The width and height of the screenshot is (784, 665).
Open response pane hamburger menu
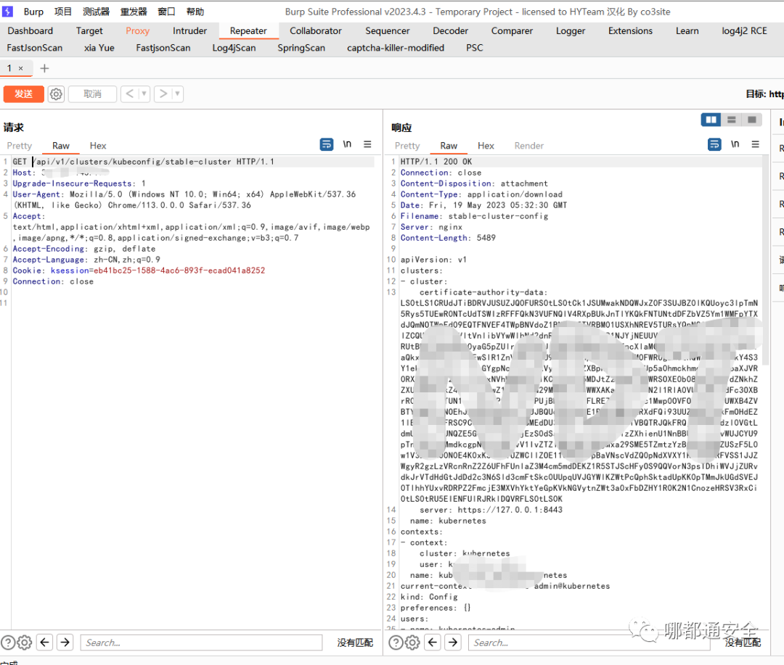pyautogui.click(x=755, y=144)
